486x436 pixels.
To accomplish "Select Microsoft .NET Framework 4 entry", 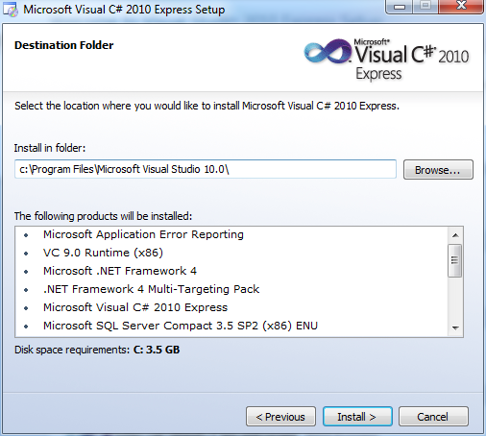I will pos(120,271).
